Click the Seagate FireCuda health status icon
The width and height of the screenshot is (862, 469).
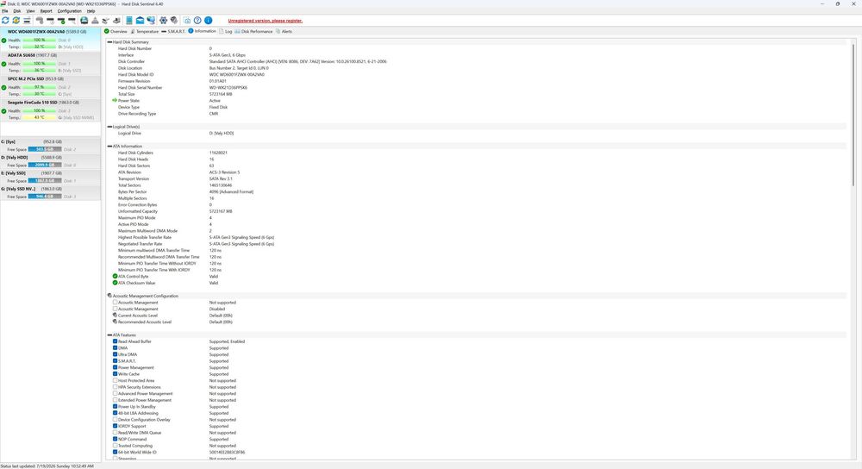(x=3, y=111)
